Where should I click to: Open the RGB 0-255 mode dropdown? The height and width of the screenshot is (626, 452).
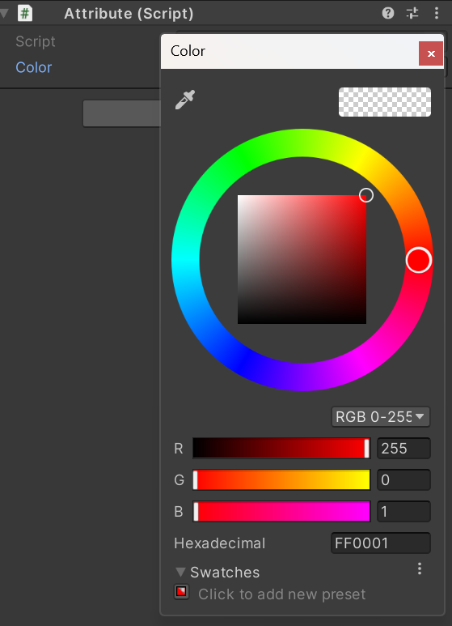(381, 417)
